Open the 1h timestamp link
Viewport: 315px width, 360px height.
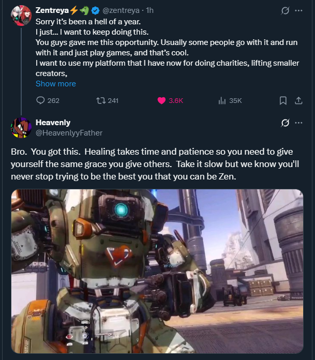point(149,10)
